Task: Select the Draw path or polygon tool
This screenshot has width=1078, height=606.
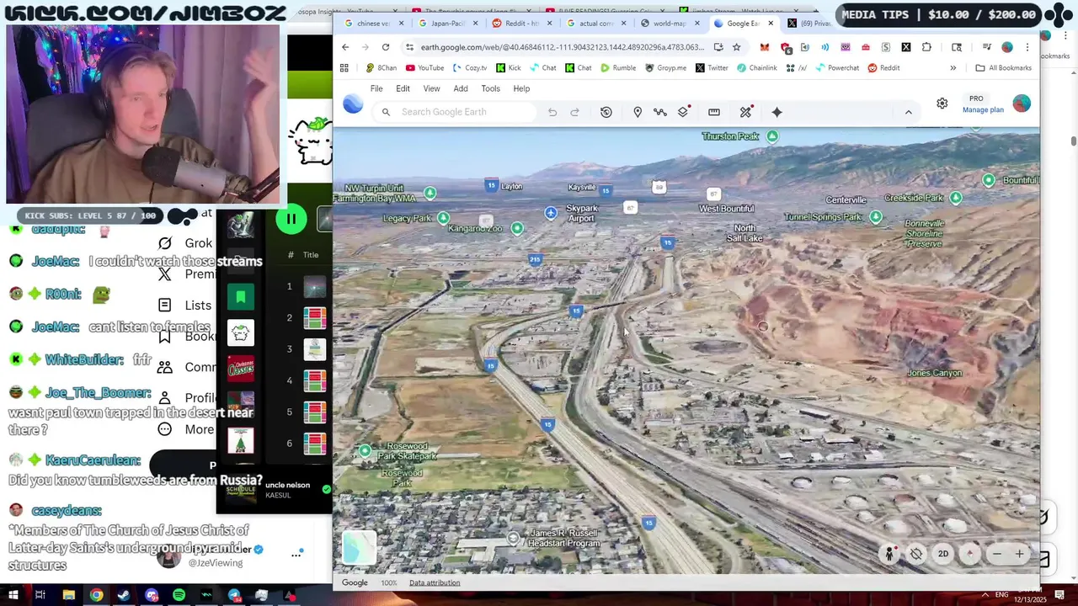Action: [x=660, y=112]
